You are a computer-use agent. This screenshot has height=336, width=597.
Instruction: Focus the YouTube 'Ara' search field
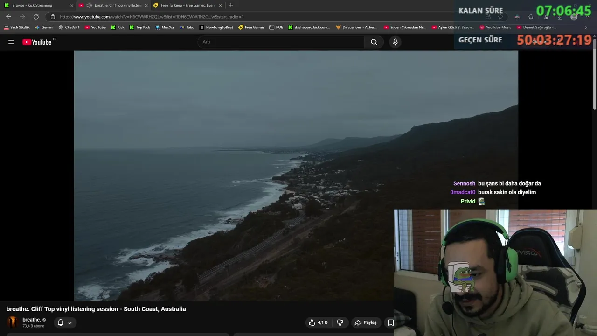pos(281,42)
